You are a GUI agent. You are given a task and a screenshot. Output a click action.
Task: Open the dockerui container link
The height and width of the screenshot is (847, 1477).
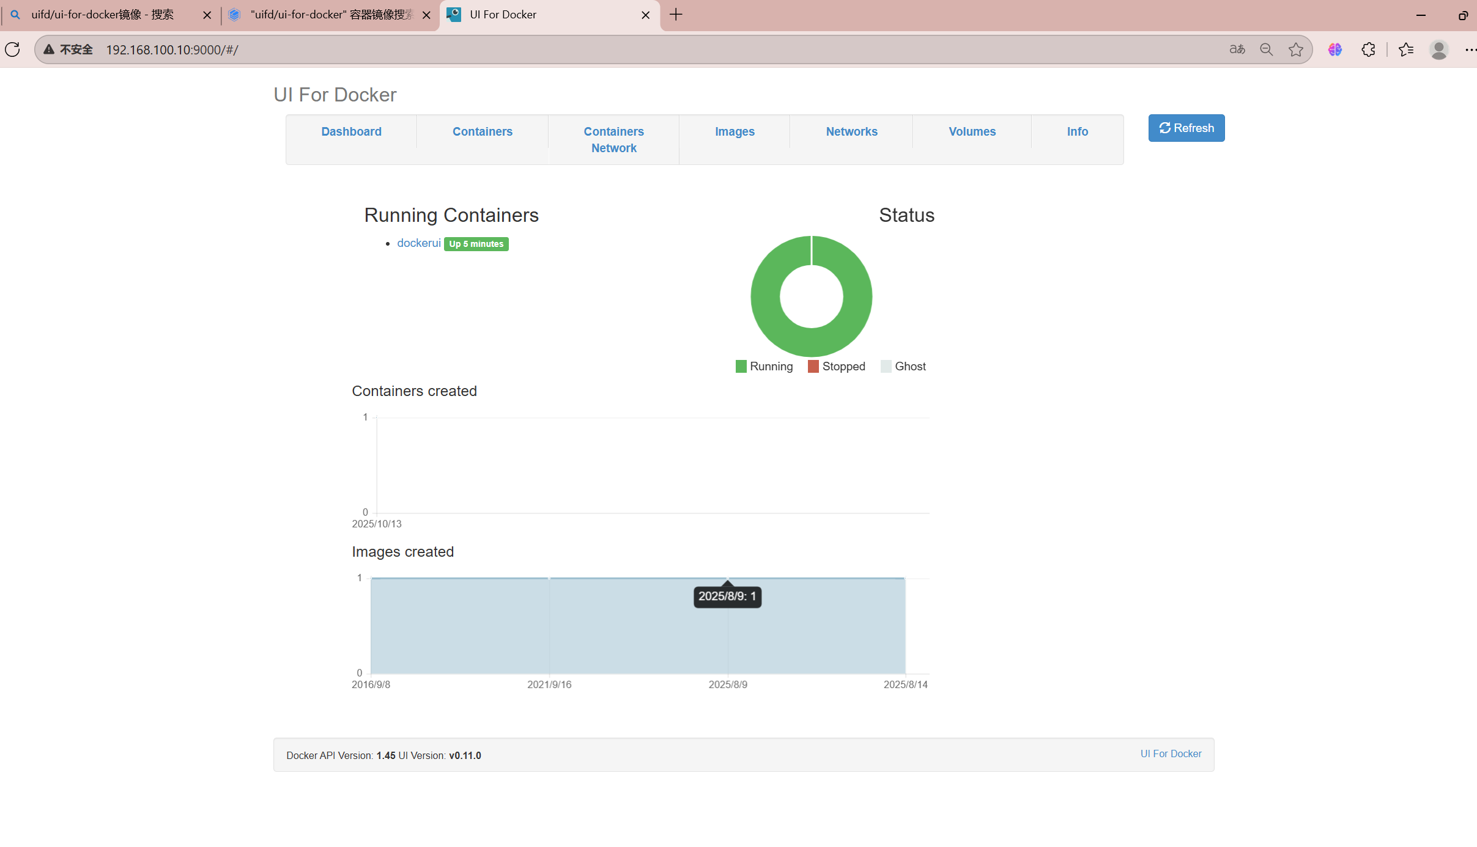419,243
